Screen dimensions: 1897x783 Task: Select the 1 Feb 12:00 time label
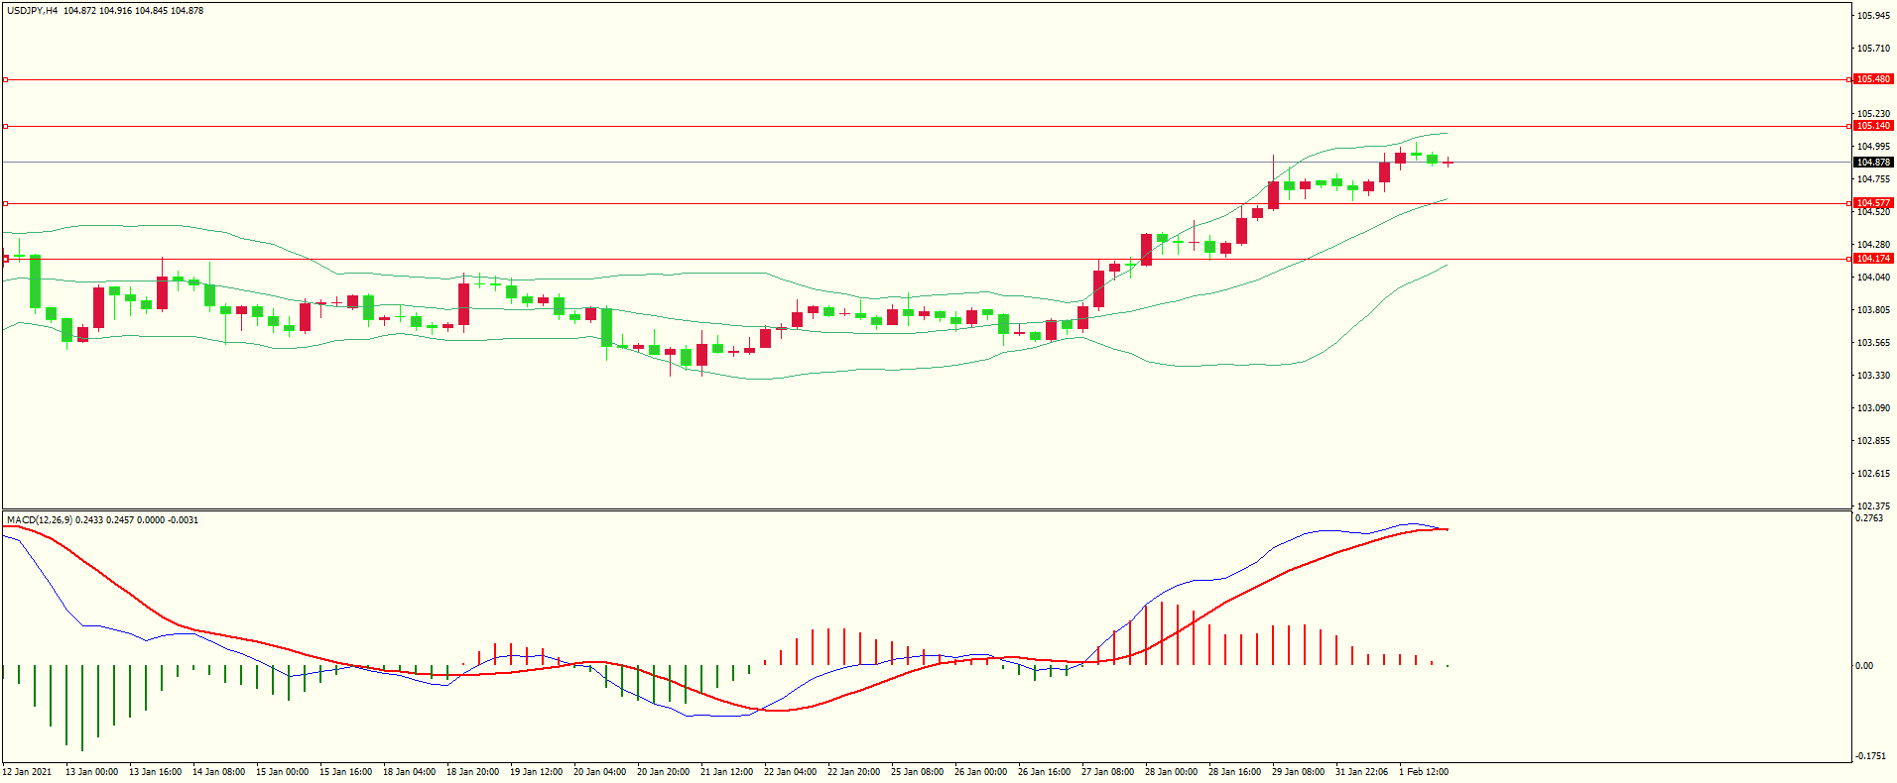click(x=1424, y=772)
